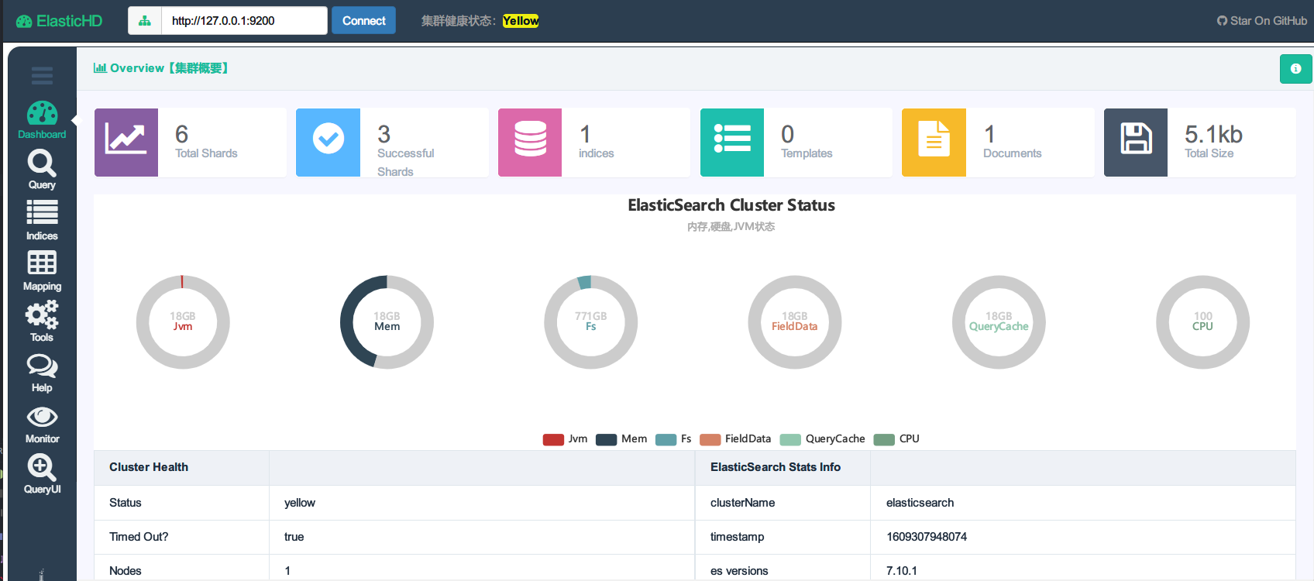Click the '5.1kb' Total Size value
The image size is (1314, 581).
pos(1213,134)
